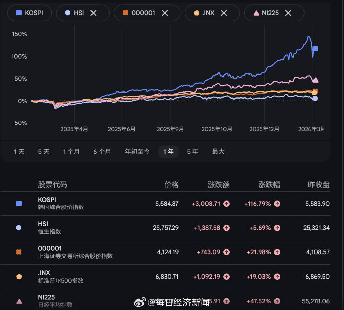
Task: Select the 5 年 range tab
Action: click(192, 151)
